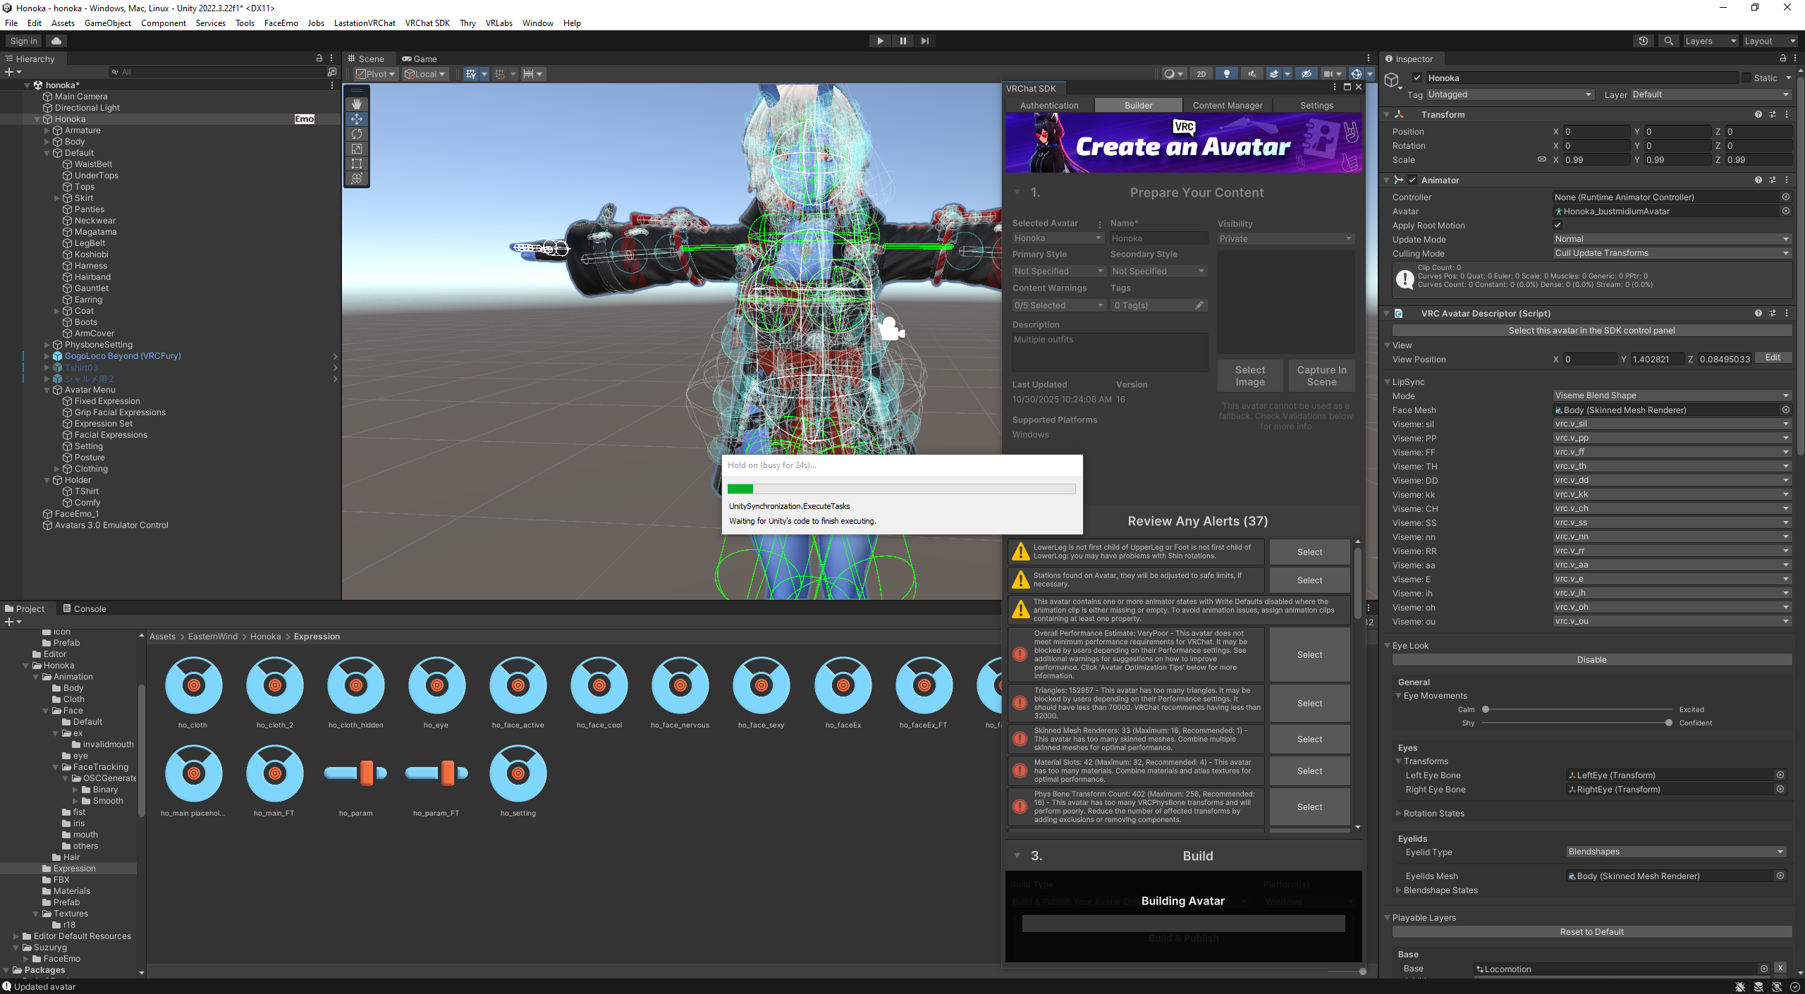
Task: Open Update Mode Normal dropdown
Action: (x=1671, y=240)
